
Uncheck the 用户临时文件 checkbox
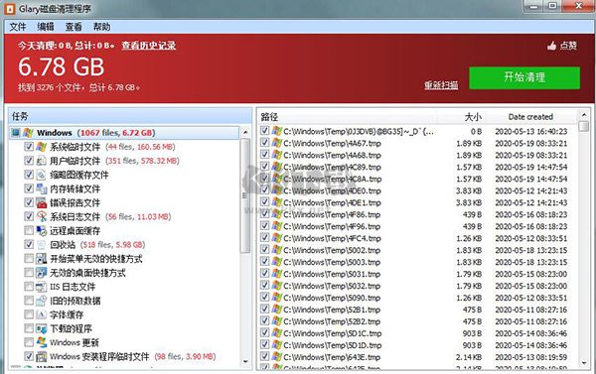click(x=29, y=161)
